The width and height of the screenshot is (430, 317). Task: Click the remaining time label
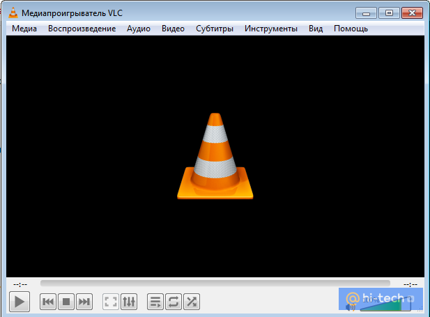click(410, 284)
